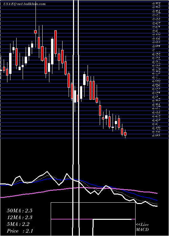Click the 2.41 price axis label
This screenshot has height=236, width=169.
click(x=156, y=104)
